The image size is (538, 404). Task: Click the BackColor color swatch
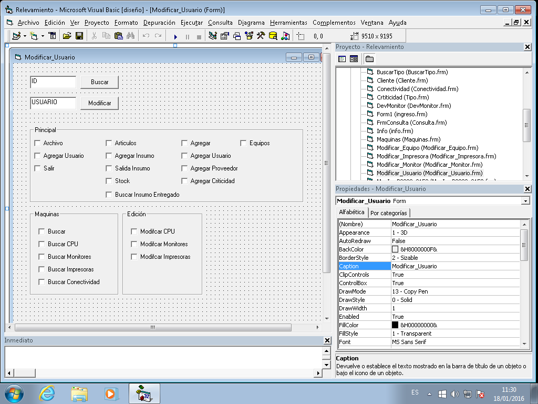(x=395, y=249)
